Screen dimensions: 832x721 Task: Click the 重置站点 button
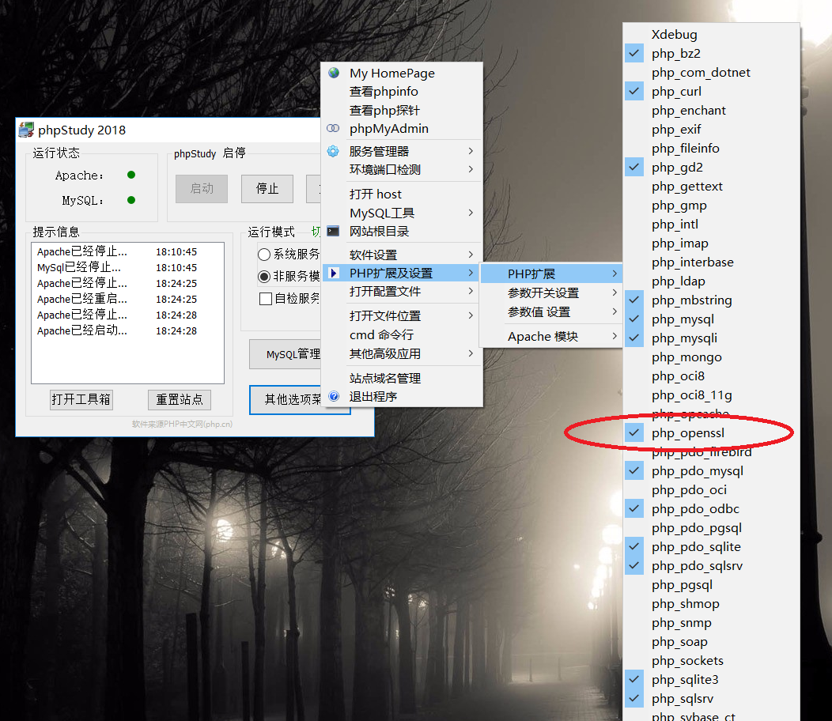[x=180, y=399]
